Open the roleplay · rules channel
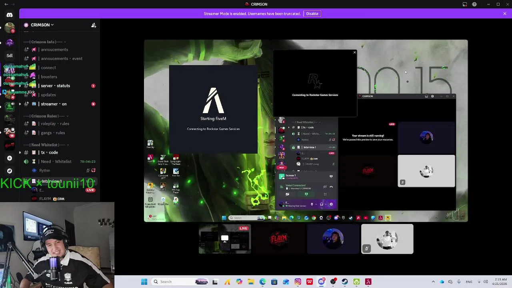 coord(60,124)
